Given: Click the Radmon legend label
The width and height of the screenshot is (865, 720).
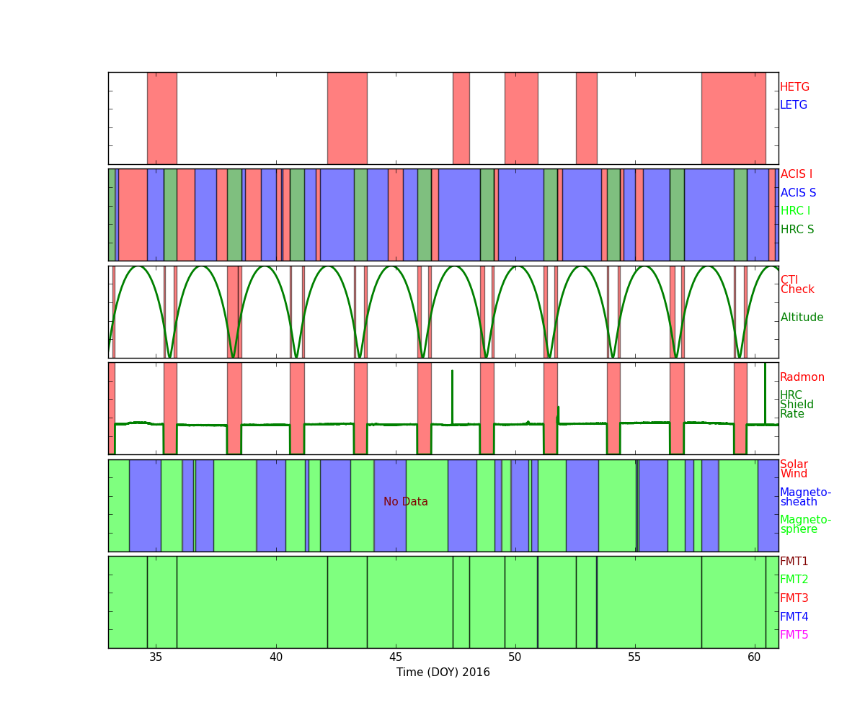Looking at the screenshot, I should point(802,377).
